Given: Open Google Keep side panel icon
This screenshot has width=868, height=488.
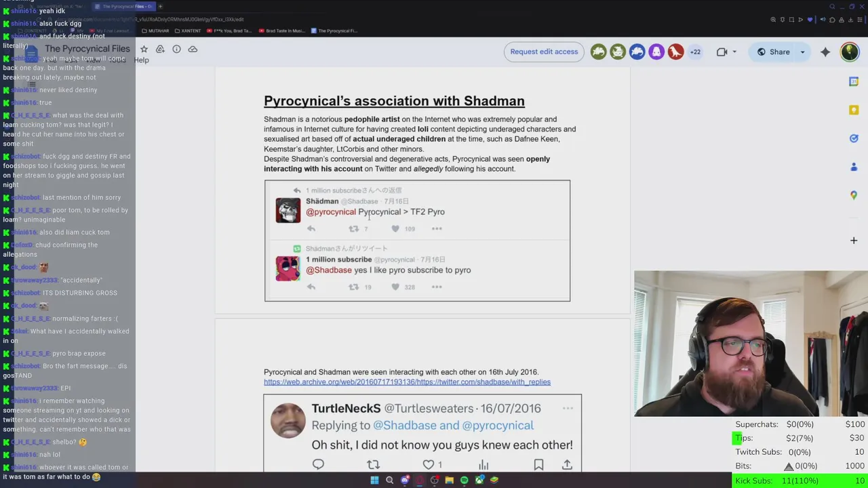Looking at the screenshot, I should (854, 110).
